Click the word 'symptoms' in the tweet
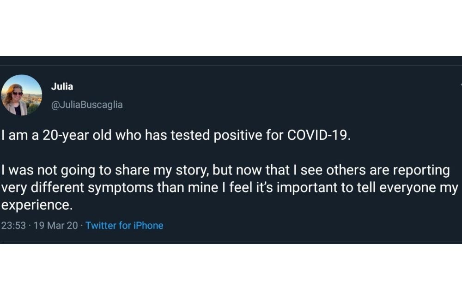Viewport: 462px width, 300px height. click(x=121, y=188)
